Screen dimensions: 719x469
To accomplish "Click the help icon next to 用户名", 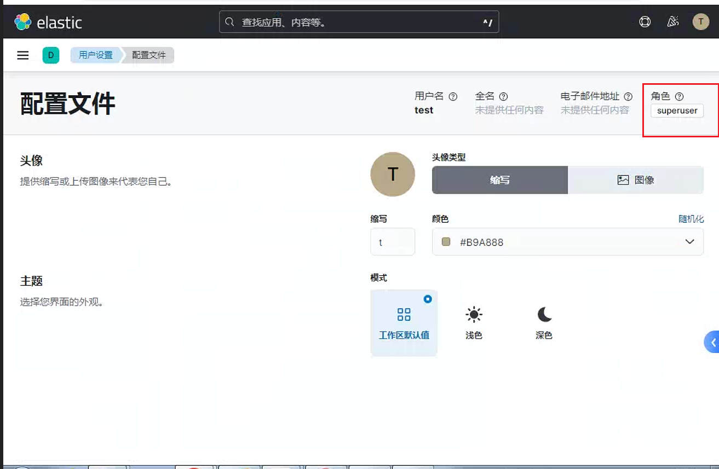I will click(453, 96).
